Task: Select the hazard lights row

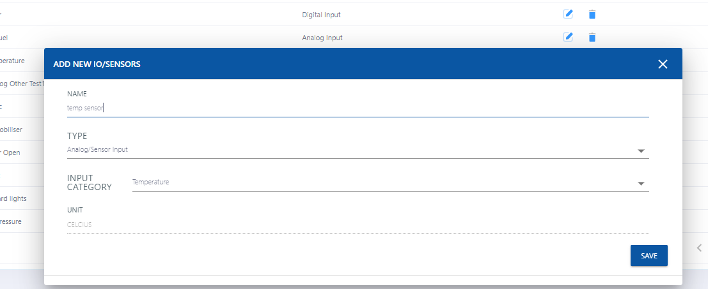Action: click(x=13, y=198)
